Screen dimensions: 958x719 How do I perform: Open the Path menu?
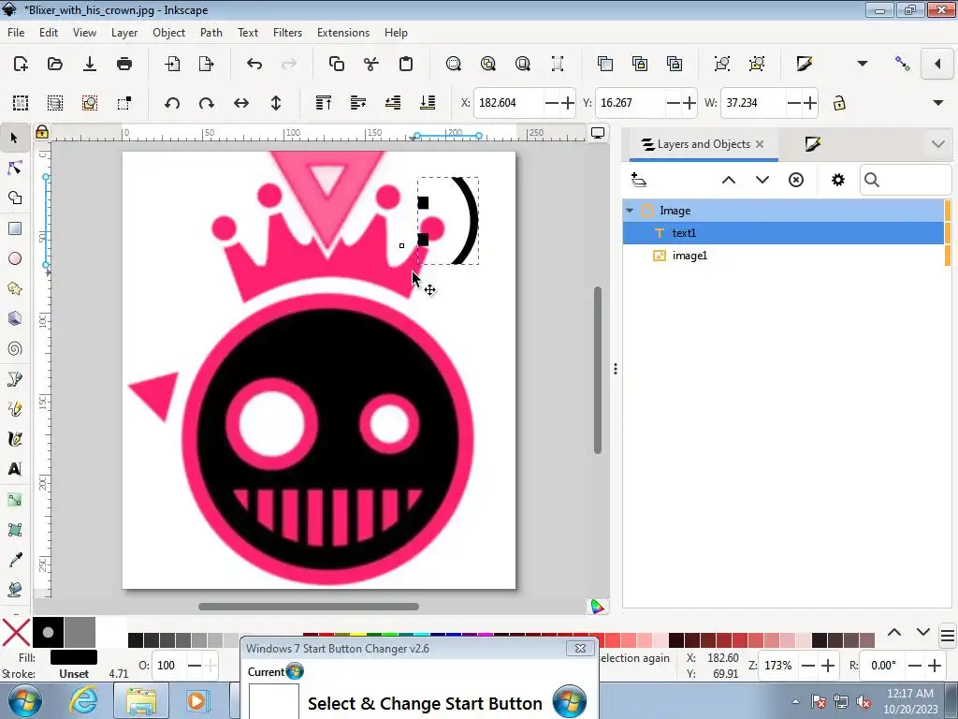tap(210, 33)
